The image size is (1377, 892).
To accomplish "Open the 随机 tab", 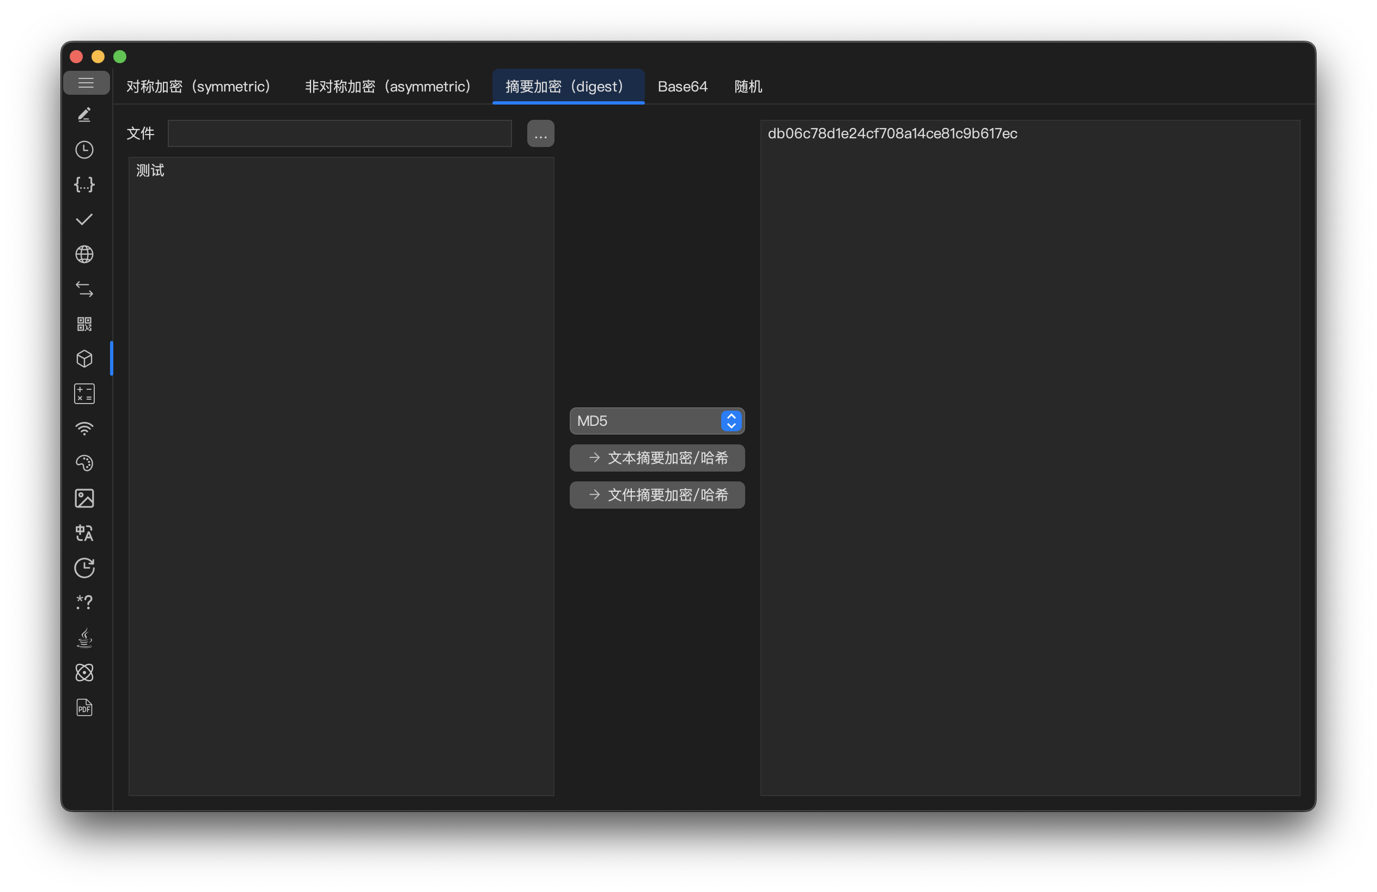I will coord(747,87).
